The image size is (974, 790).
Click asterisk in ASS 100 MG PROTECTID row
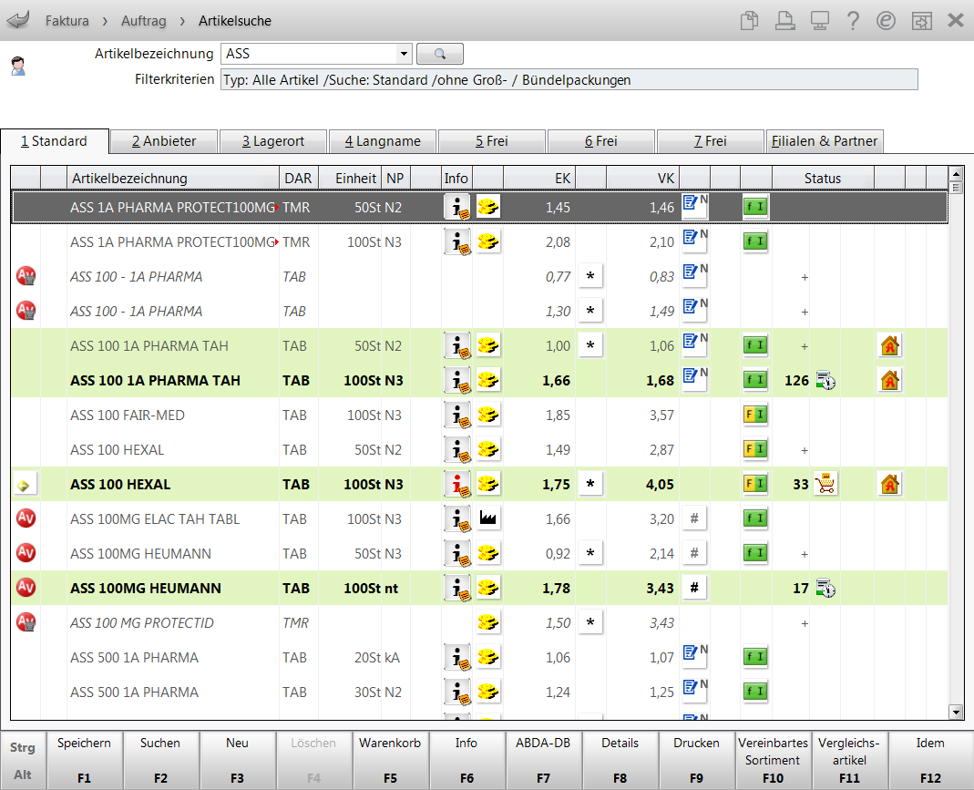point(590,622)
